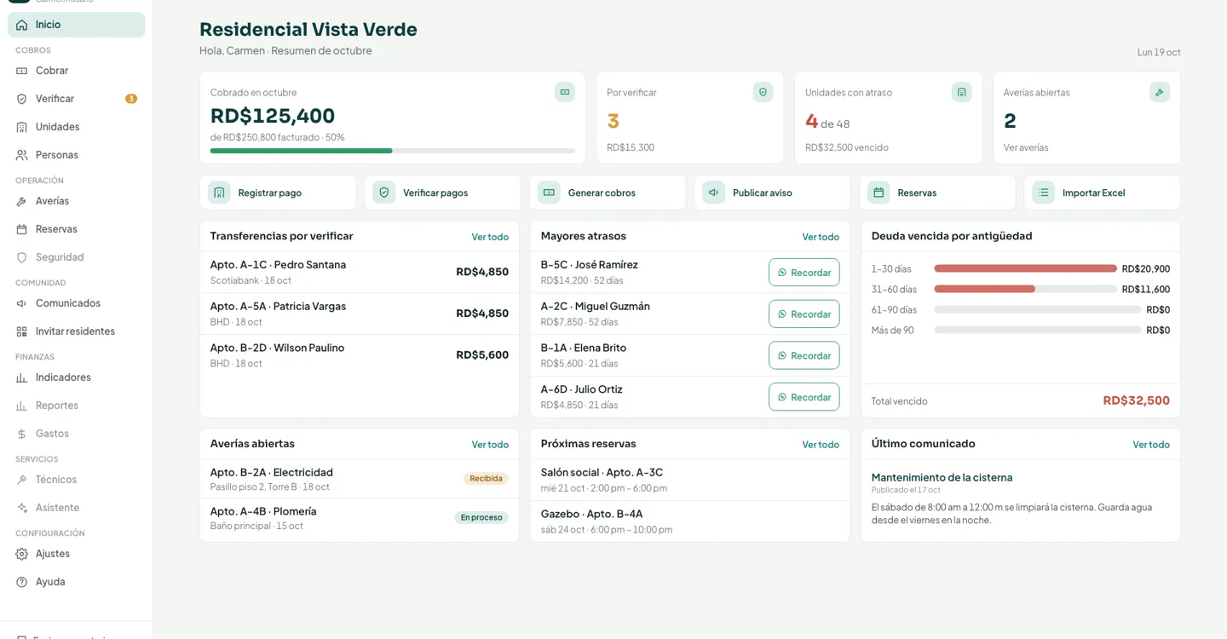Click the Seguridad shield icon in sidebar
The height and width of the screenshot is (639, 1227).
pos(22,257)
